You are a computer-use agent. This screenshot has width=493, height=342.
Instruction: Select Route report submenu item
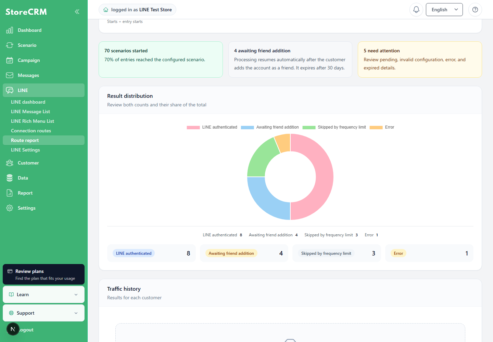click(x=43, y=140)
